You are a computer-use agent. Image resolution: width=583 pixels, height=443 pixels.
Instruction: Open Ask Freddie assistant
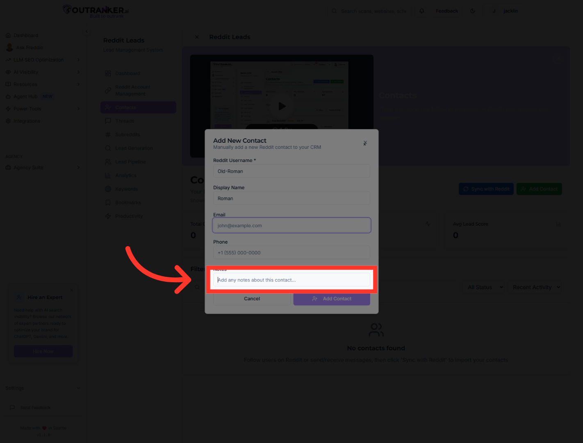coord(25,48)
